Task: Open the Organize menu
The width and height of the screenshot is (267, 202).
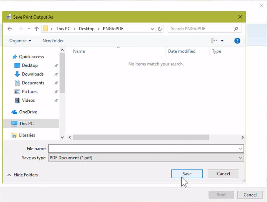Action: pos(20,41)
